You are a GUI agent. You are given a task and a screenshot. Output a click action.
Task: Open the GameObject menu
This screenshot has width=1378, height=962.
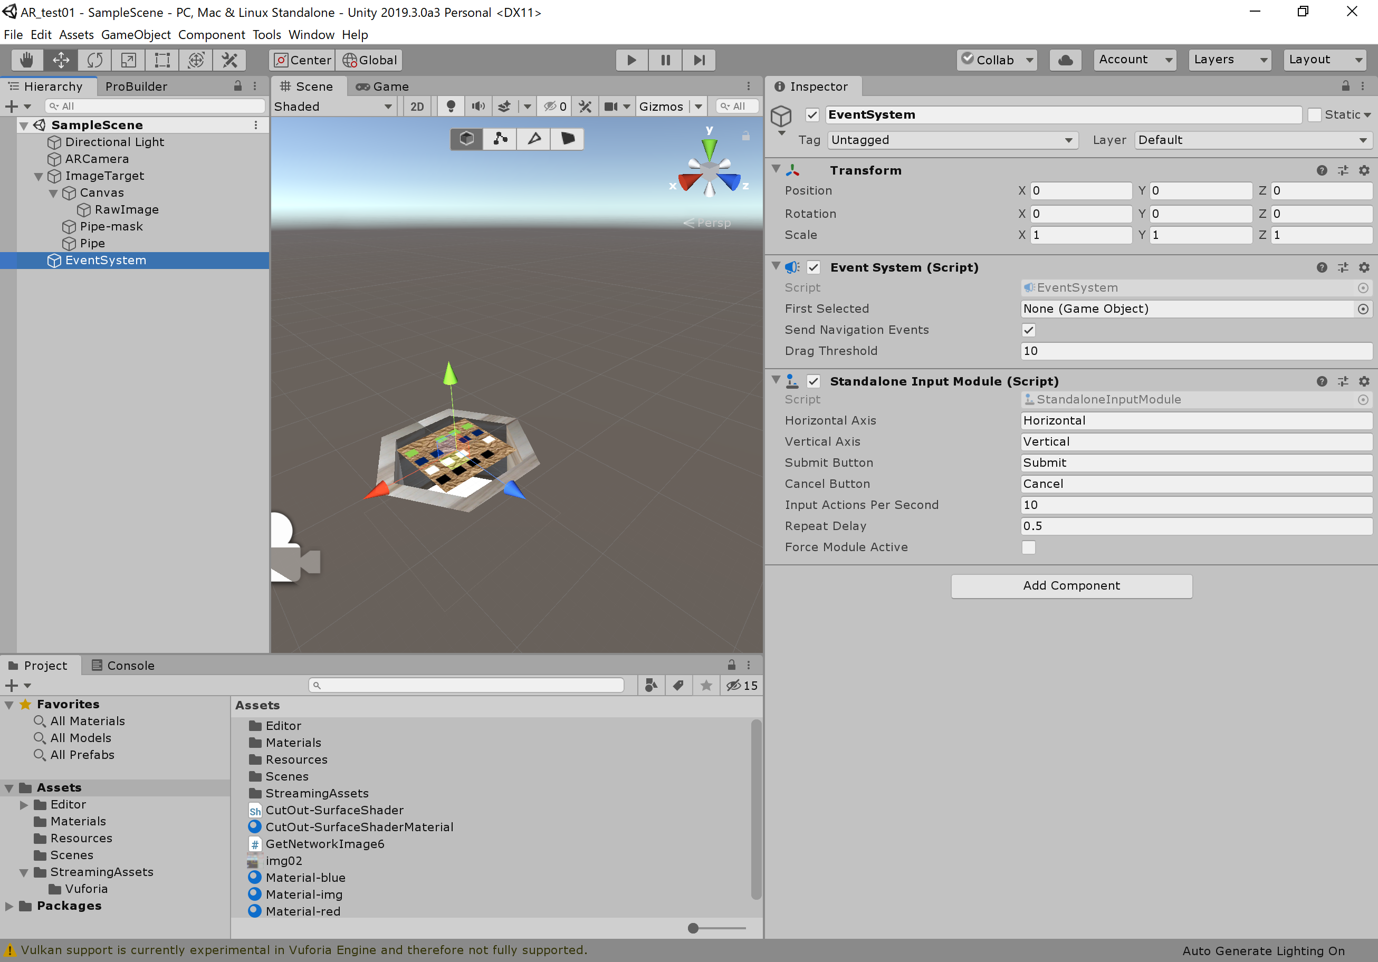tap(136, 35)
